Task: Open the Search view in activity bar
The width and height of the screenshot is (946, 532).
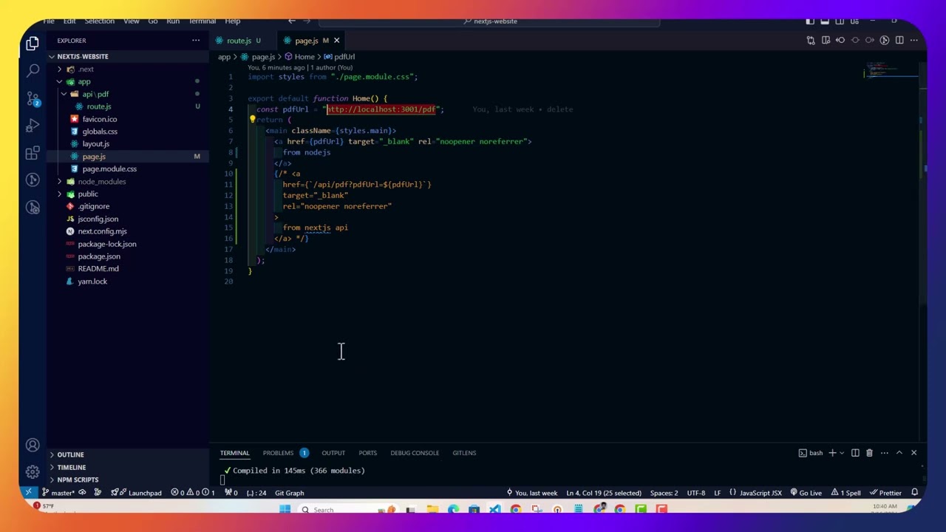Action: pyautogui.click(x=33, y=71)
